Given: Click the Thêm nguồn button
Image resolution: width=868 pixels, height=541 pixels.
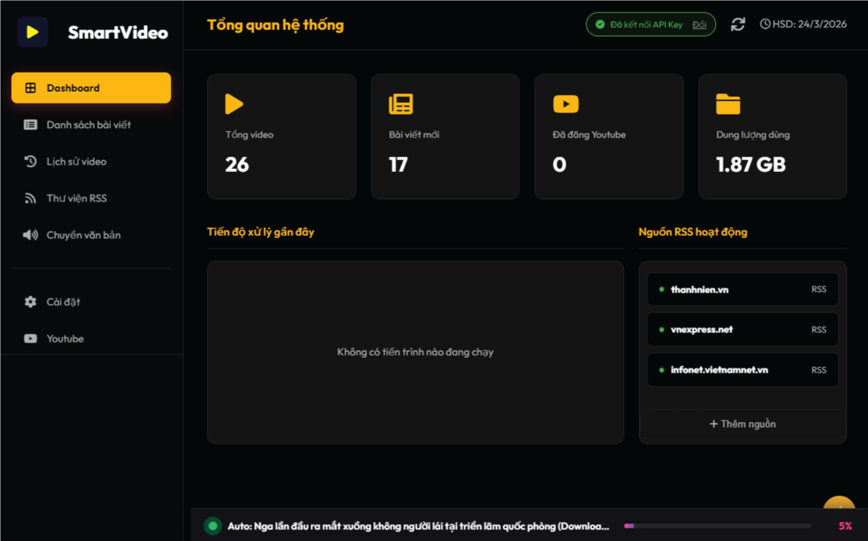Looking at the screenshot, I should coord(742,424).
